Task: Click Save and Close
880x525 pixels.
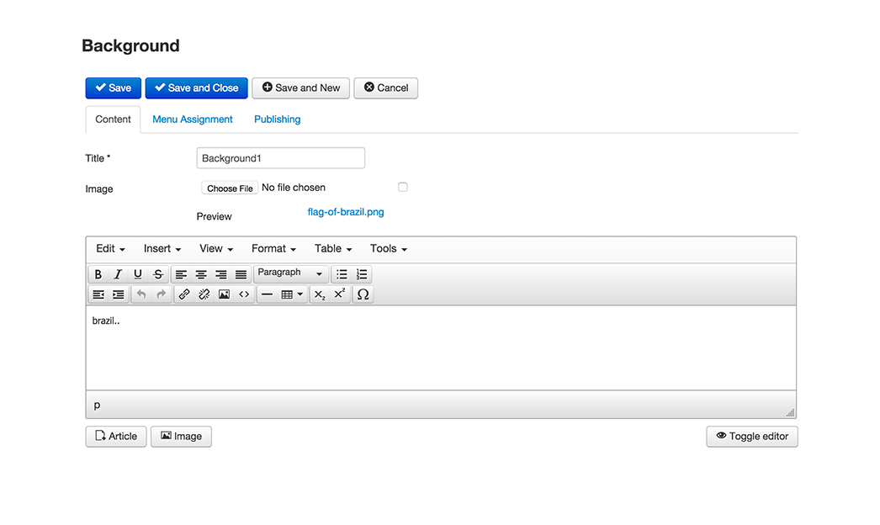Action: (196, 88)
